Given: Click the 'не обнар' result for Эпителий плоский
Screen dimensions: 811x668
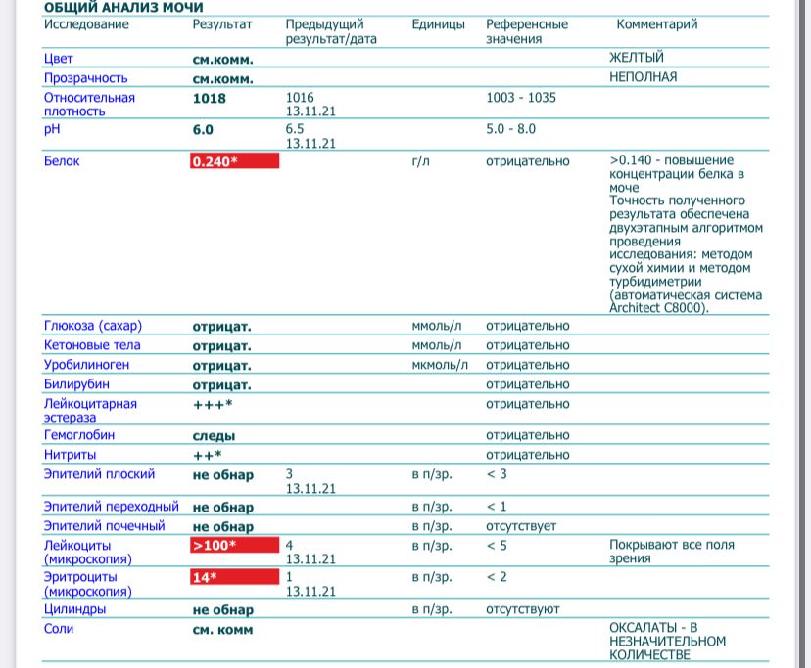Looking at the screenshot, I should (x=223, y=475).
